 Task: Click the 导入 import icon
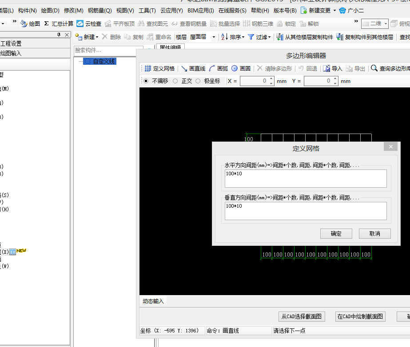click(x=327, y=68)
